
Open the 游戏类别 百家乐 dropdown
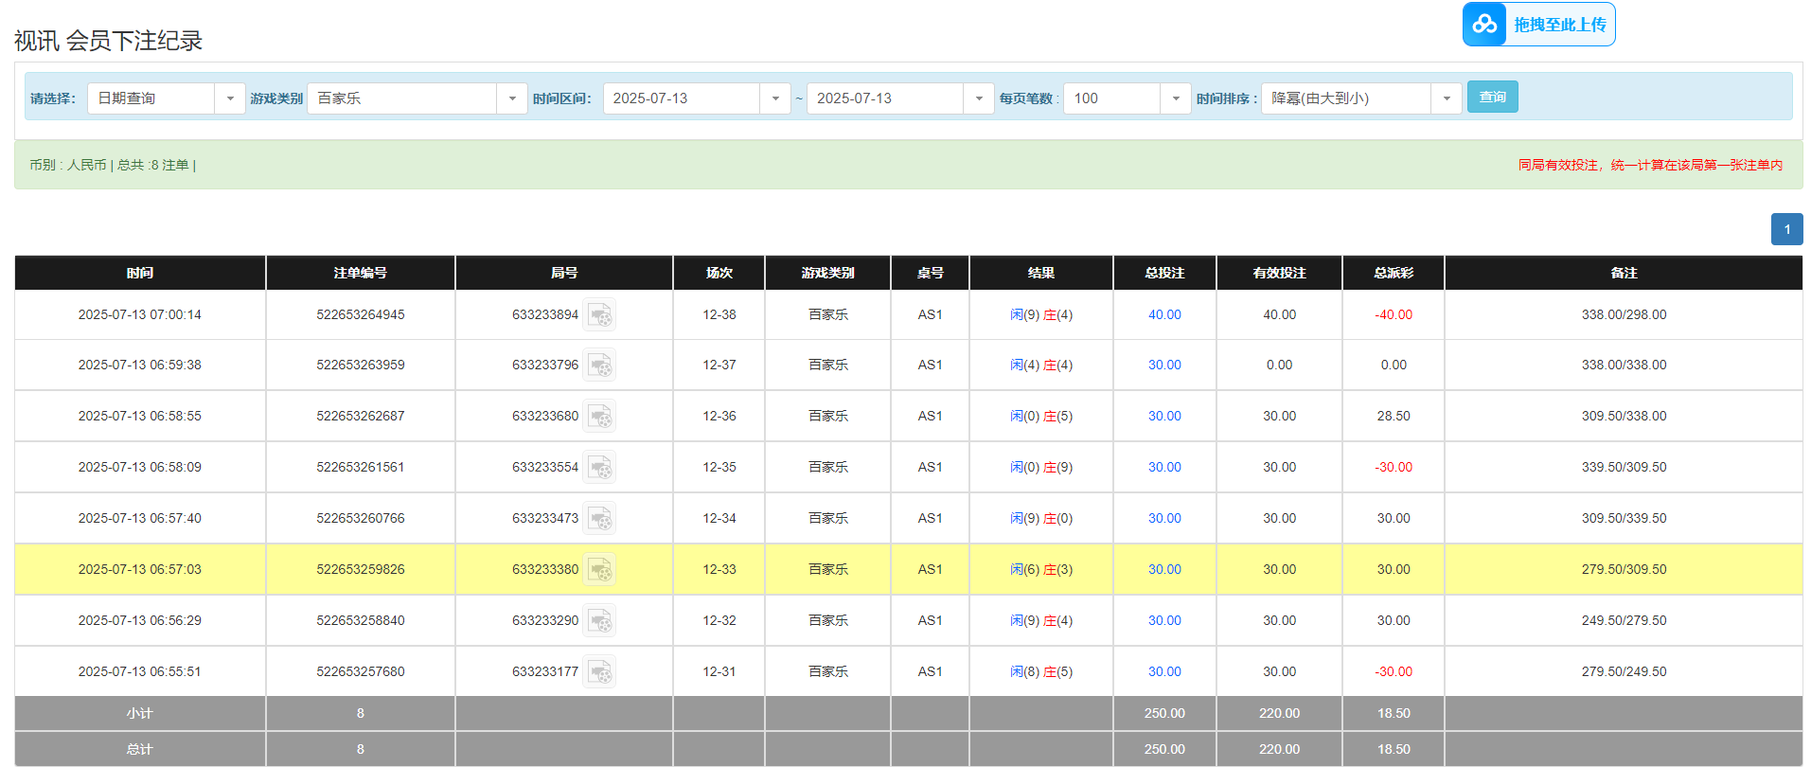click(511, 98)
